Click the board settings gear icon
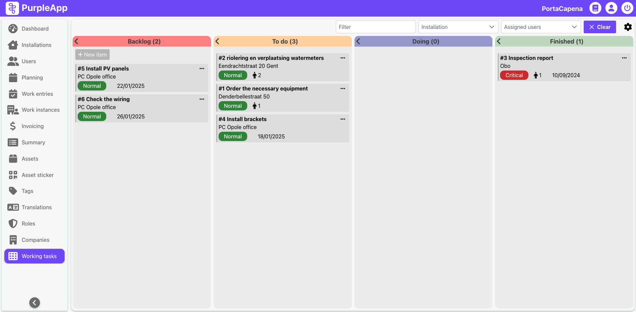Image resolution: width=636 pixels, height=312 pixels. point(628,27)
